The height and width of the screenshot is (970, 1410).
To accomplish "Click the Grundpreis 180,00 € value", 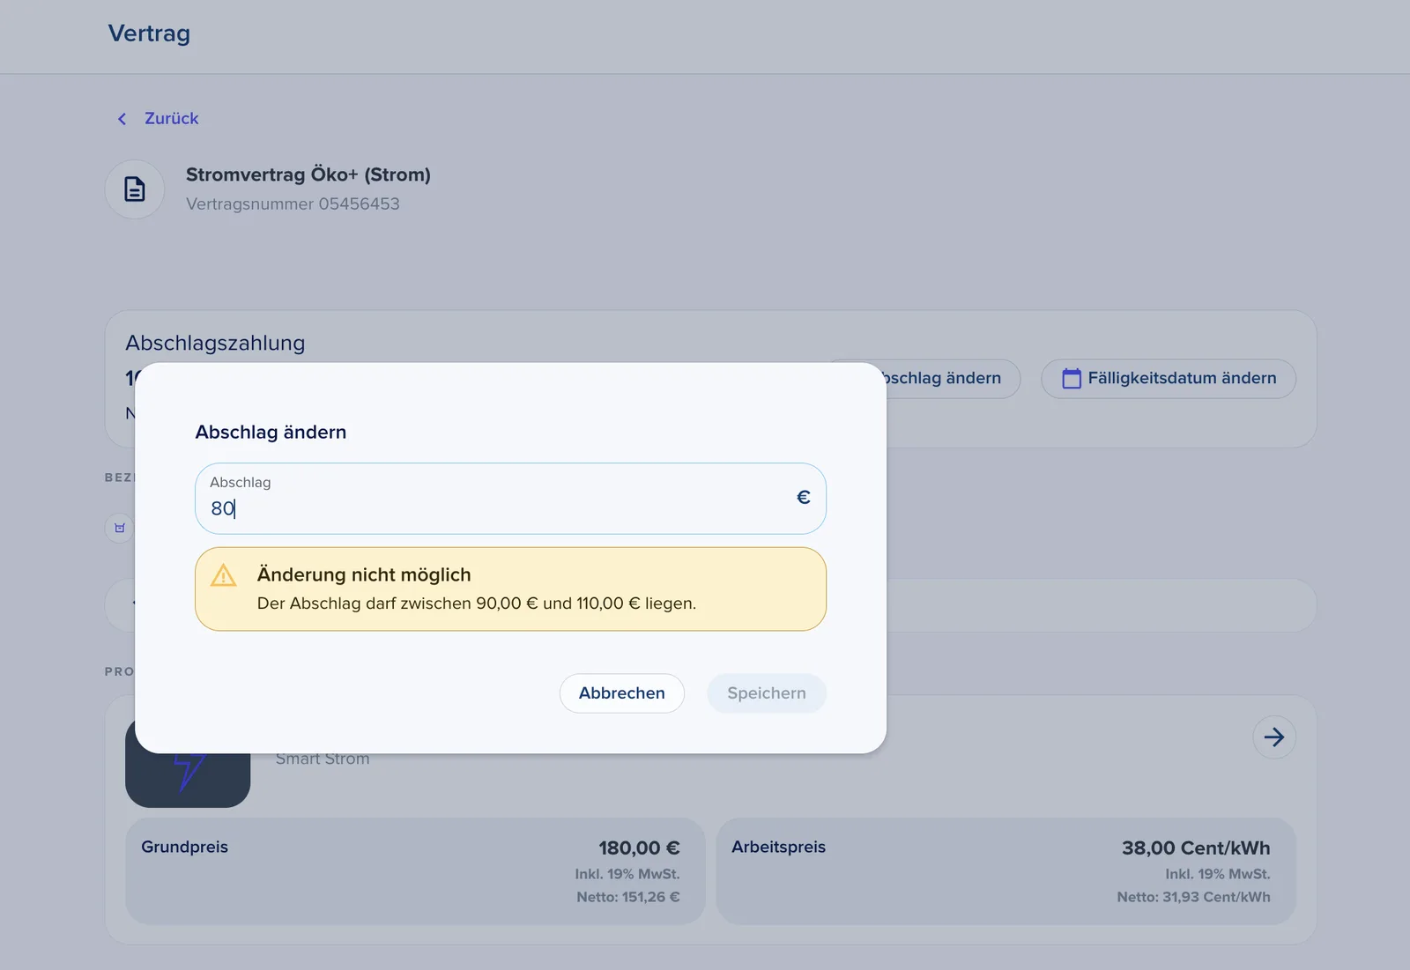I will [639, 848].
